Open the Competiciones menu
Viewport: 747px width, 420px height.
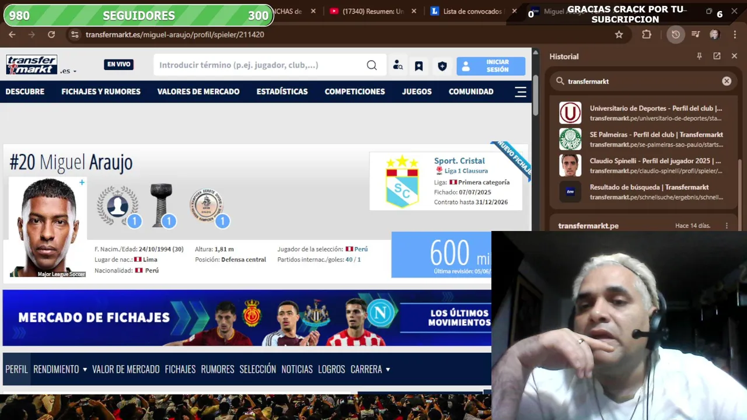(355, 92)
